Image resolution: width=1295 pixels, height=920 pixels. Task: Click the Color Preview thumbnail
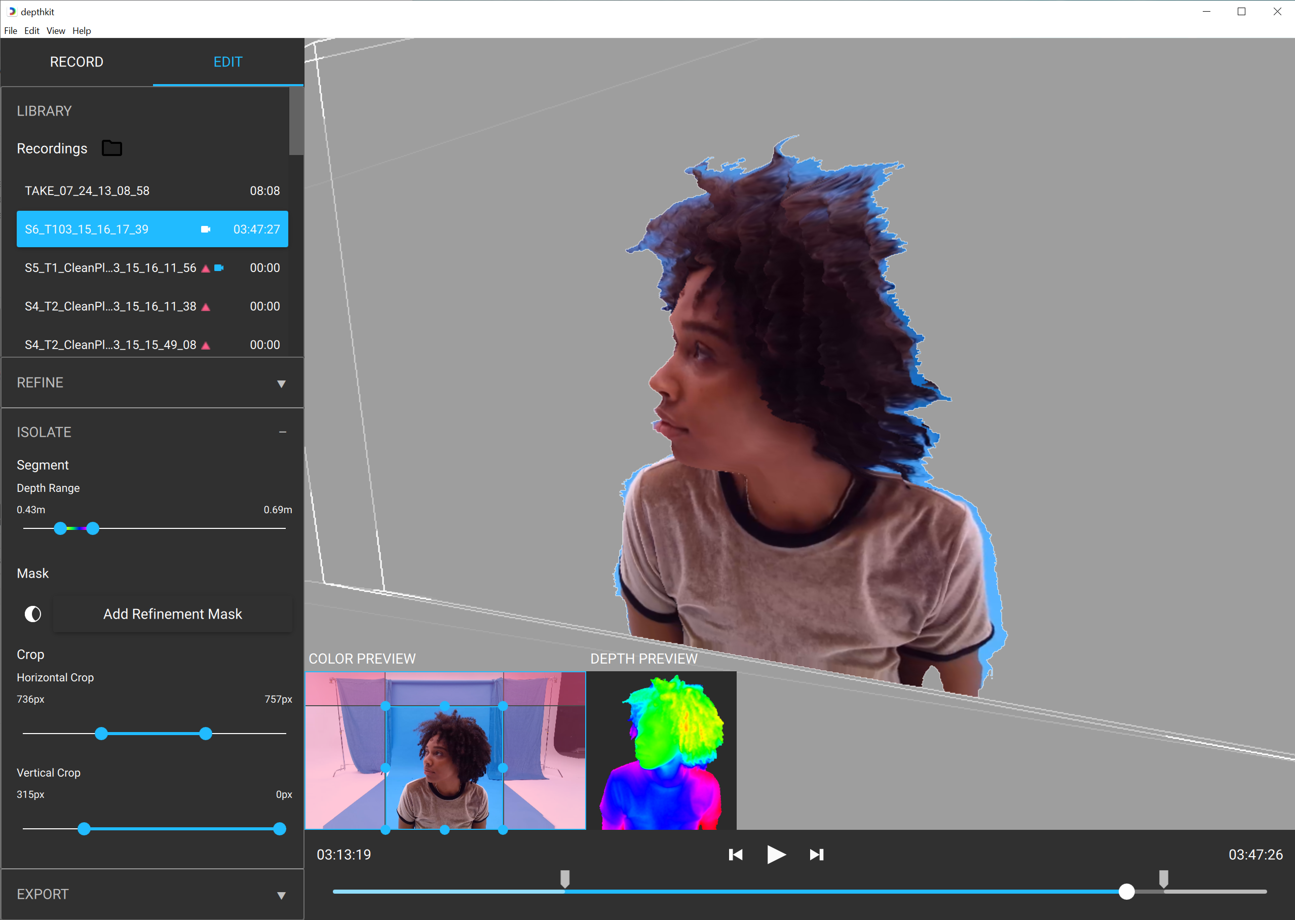click(445, 751)
